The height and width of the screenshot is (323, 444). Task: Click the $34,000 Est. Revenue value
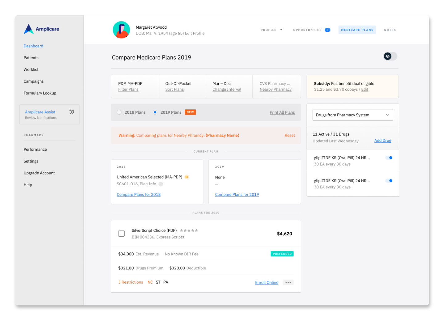pyautogui.click(x=126, y=254)
